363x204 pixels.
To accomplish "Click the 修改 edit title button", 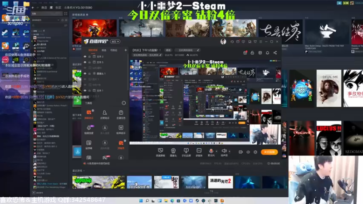I will (x=168, y=50).
